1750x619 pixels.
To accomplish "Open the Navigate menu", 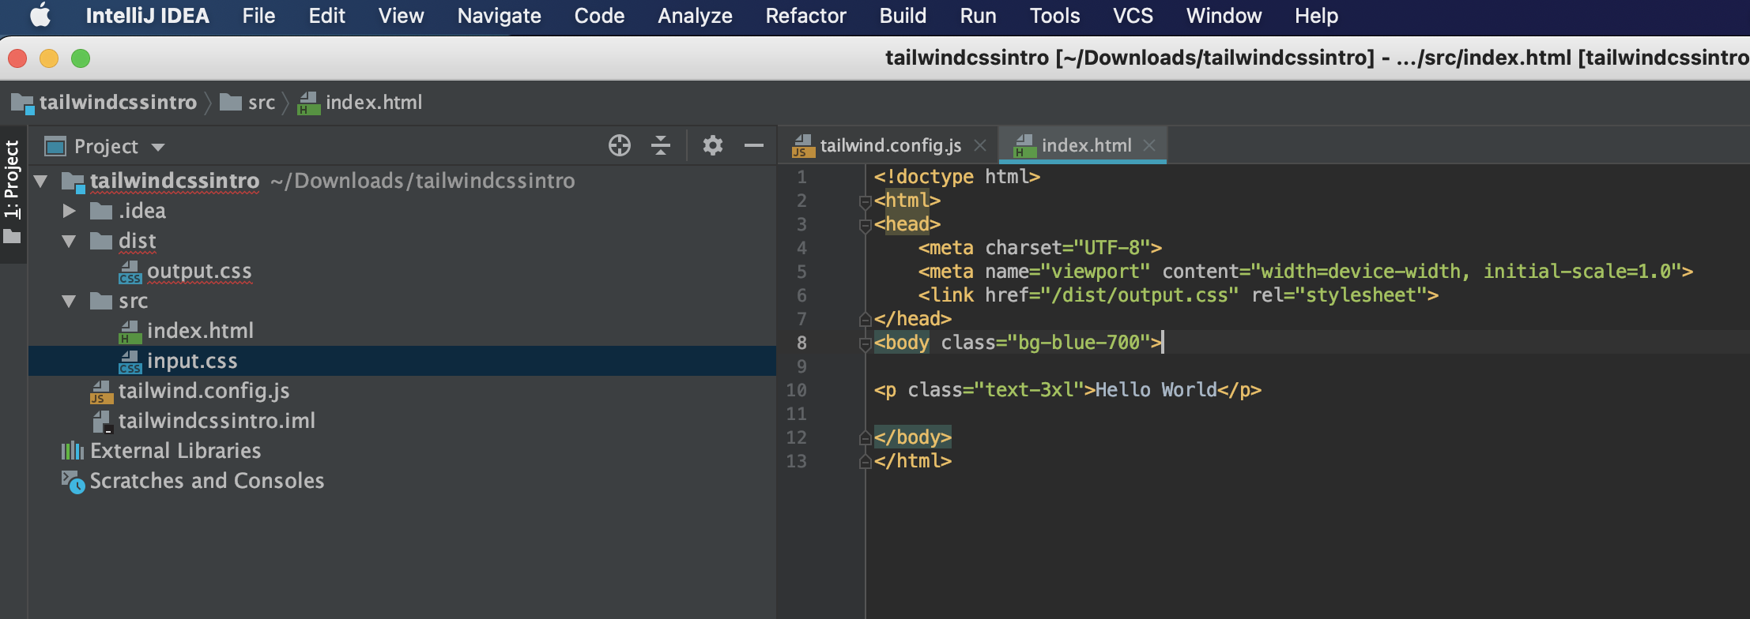I will [499, 16].
